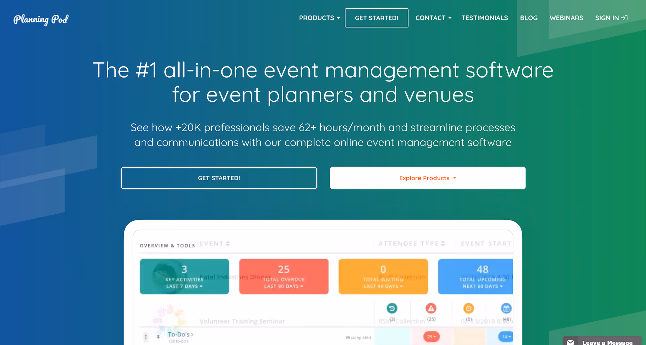The height and width of the screenshot is (345, 646).
Task: Sort by the Event column header
Action: (215, 244)
